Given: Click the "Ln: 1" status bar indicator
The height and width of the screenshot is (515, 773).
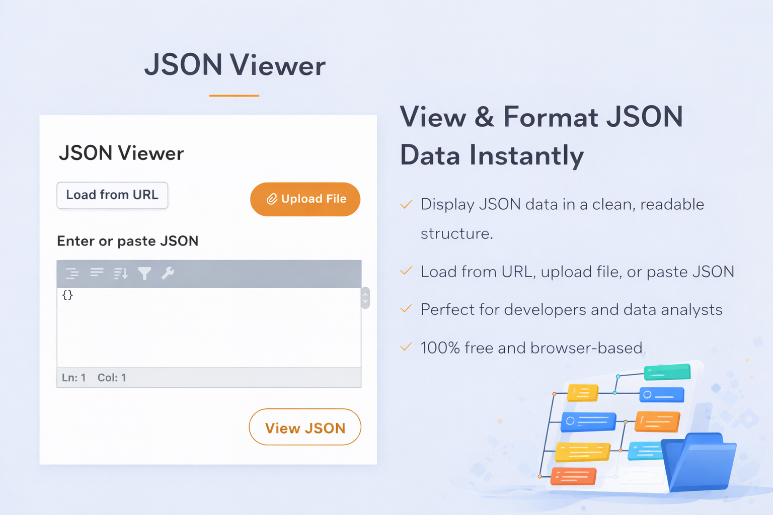Looking at the screenshot, I should pyautogui.click(x=74, y=378).
